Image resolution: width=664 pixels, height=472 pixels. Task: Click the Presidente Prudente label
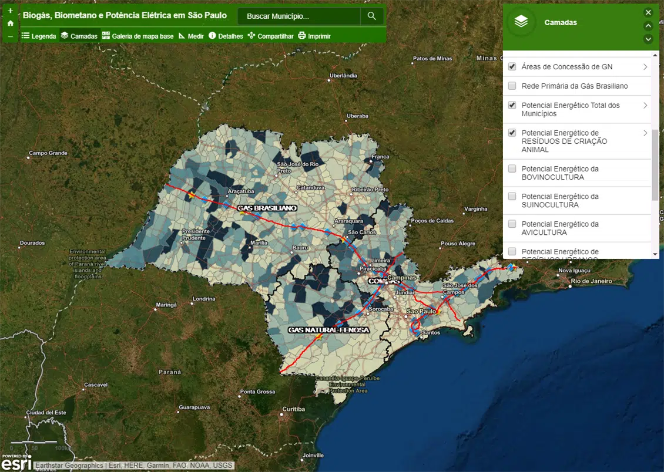pyautogui.click(x=196, y=235)
